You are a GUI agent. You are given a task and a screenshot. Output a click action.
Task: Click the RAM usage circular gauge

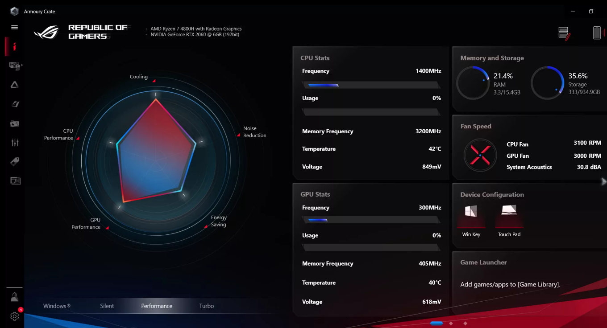473,83
